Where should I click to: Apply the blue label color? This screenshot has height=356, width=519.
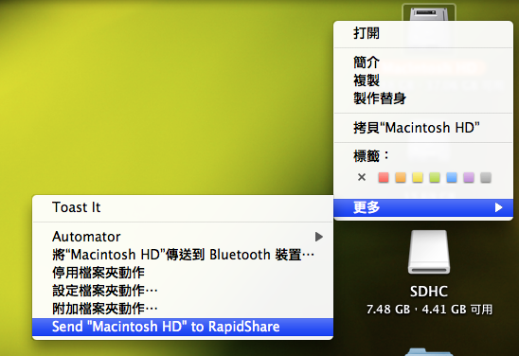click(x=452, y=177)
